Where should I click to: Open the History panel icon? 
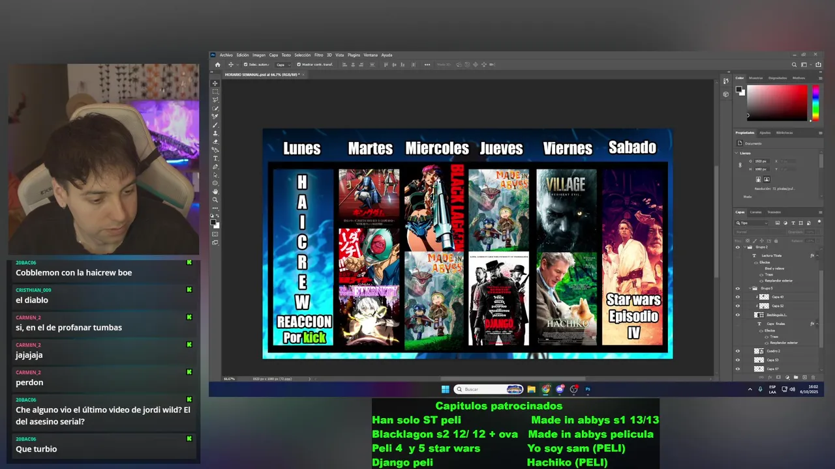click(726, 81)
